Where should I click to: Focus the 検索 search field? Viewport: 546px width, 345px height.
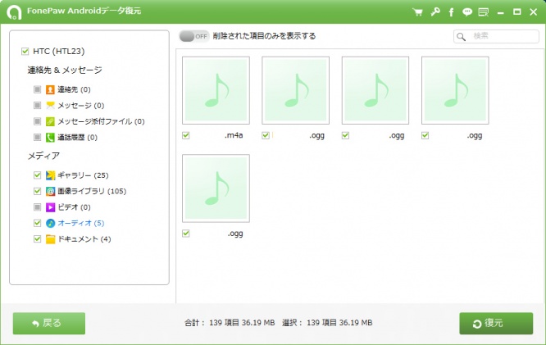(x=496, y=36)
